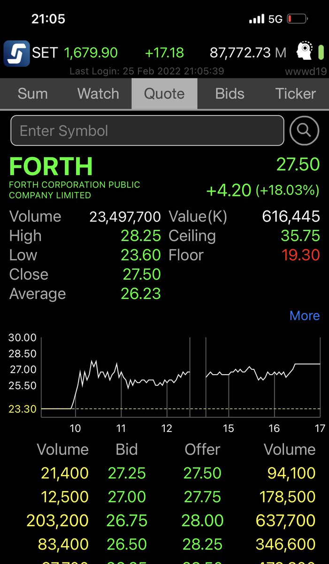Tap the Streaming app logo icon

click(17, 53)
